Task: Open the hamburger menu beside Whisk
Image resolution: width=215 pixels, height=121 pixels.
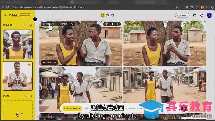Action: pos(5,15)
